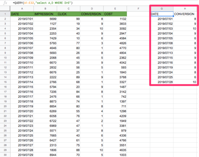
Task: Click 2019/07/24 in column G
Action: pyautogui.click(x=162, y=72)
